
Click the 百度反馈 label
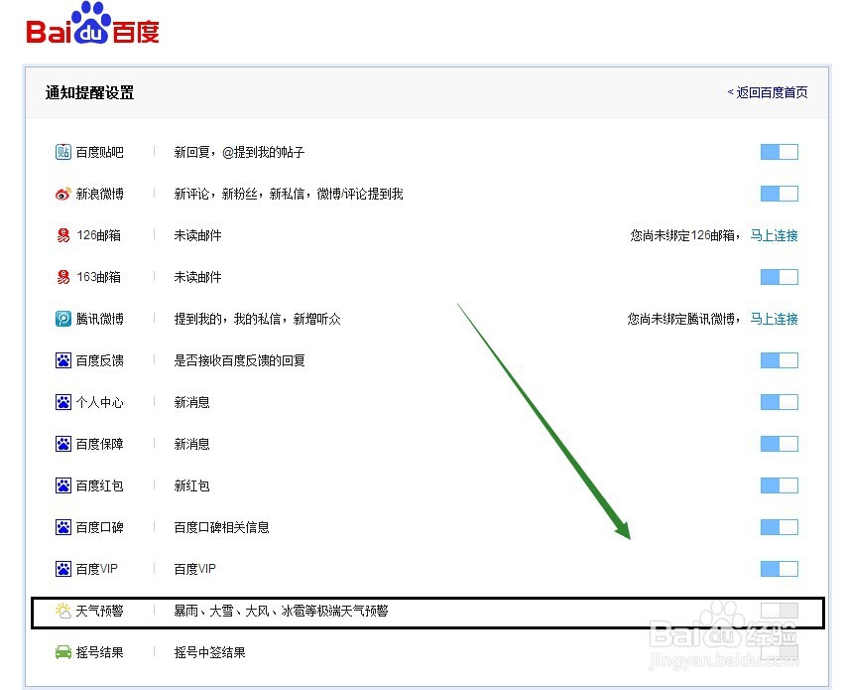point(100,360)
